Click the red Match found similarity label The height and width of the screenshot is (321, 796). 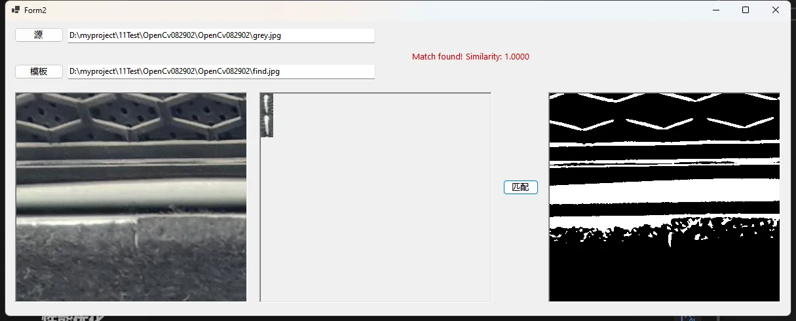(470, 57)
